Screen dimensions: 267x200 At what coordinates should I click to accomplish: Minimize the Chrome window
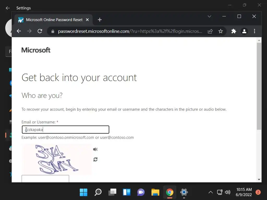224,16
